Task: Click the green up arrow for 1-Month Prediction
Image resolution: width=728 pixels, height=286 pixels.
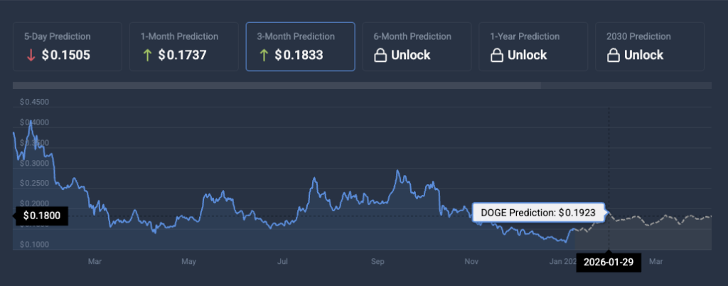Action: pos(147,55)
